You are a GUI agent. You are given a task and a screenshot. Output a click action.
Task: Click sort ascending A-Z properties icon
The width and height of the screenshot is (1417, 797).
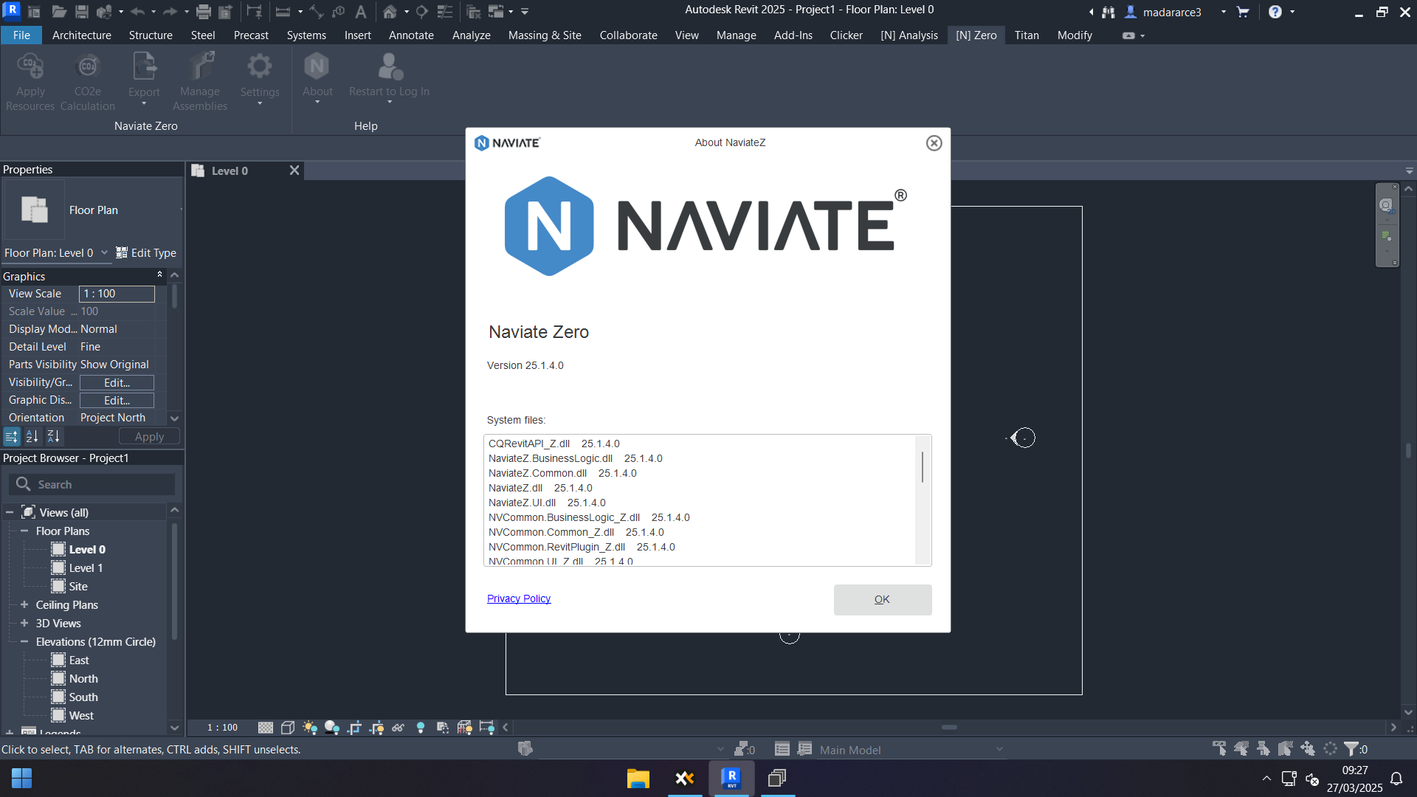[32, 437]
